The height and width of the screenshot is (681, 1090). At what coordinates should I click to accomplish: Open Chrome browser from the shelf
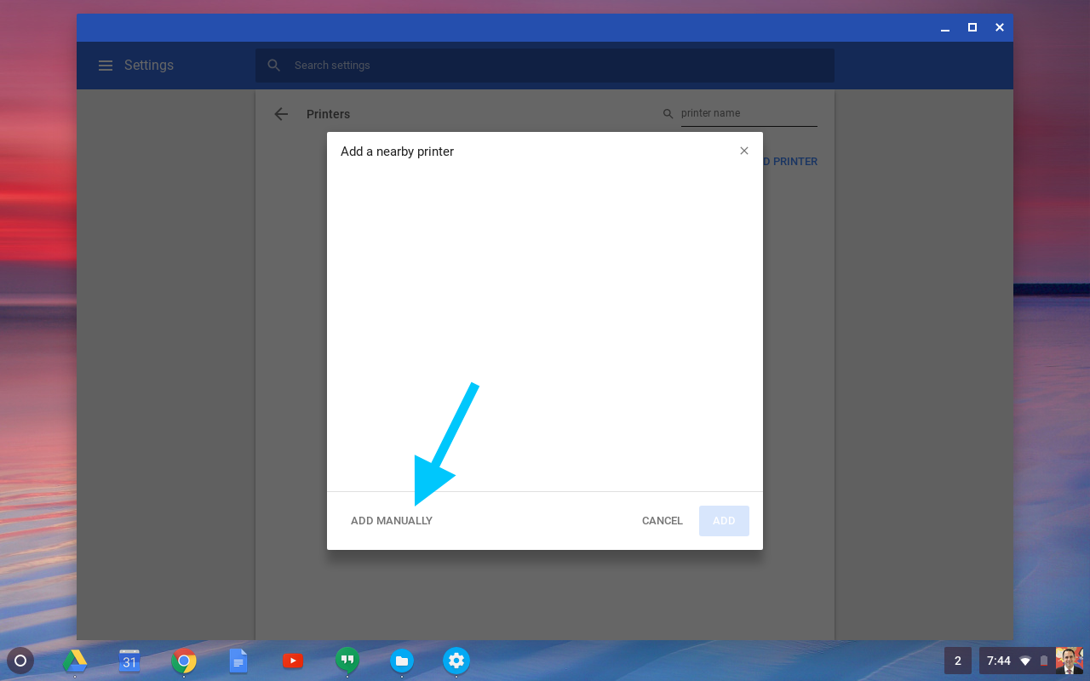tap(184, 661)
